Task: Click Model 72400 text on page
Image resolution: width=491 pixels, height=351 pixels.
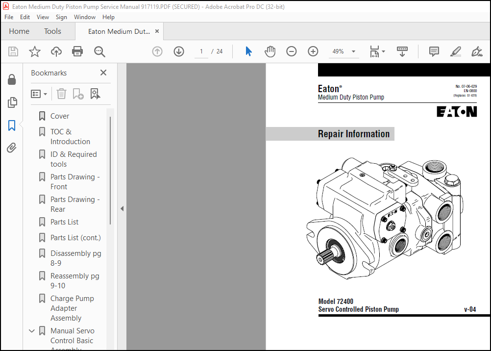Action: click(x=336, y=301)
